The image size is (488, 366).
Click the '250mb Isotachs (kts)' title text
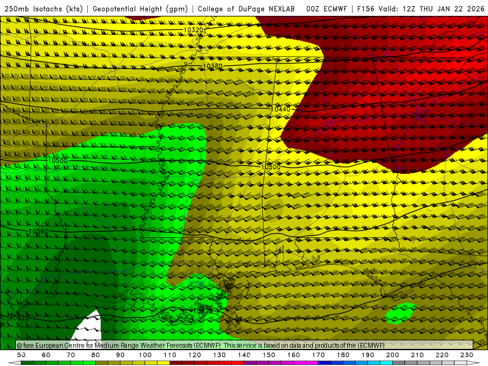pyautogui.click(x=43, y=9)
